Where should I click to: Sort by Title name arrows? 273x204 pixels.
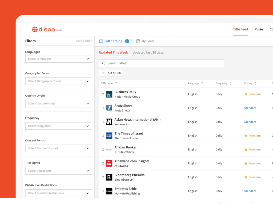click(x=116, y=83)
